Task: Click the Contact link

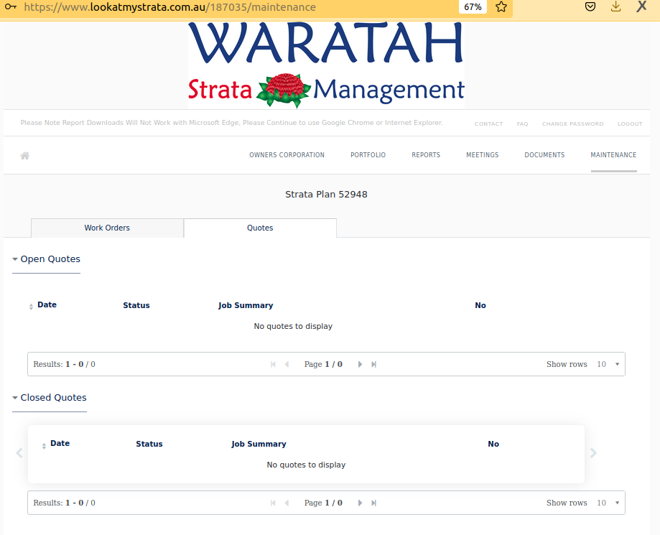Action: click(x=488, y=124)
